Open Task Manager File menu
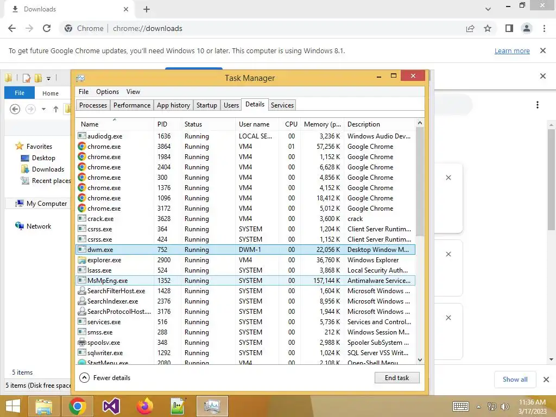The width and height of the screenshot is (556, 417). tap(84, 91)
